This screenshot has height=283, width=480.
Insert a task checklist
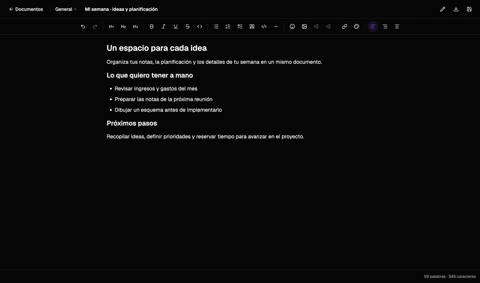pos(240,27)
